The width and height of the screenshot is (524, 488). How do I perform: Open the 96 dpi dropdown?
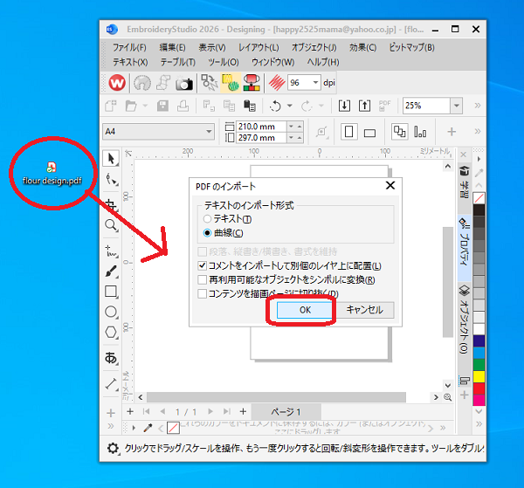pyautogui.click(x=315, y=83)
